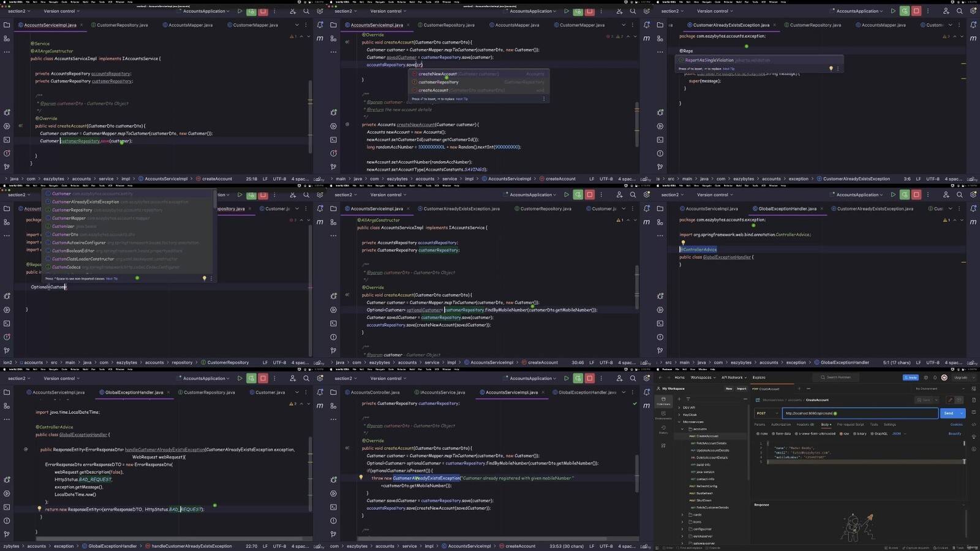Click Invite button in Postman header

click(911, 378)
